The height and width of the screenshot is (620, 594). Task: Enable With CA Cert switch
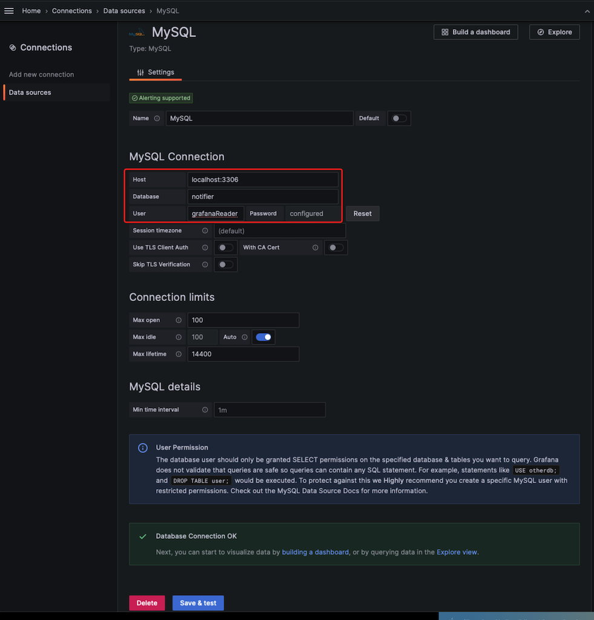[x=336, y=248]
